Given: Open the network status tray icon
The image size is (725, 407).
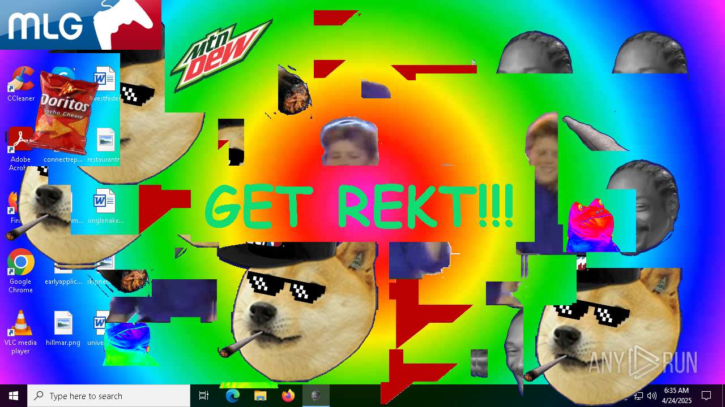Looking at the screenshot, I should pos(638,396).
